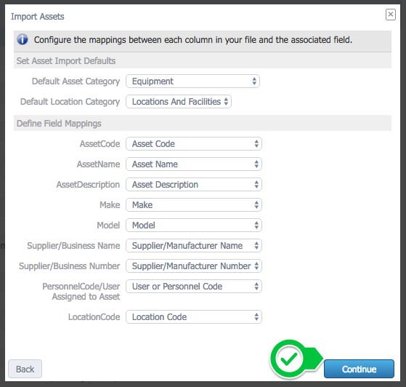Open the Model mapping dropdown
Viewport: 406px width, 387px height.
[194, 226]
